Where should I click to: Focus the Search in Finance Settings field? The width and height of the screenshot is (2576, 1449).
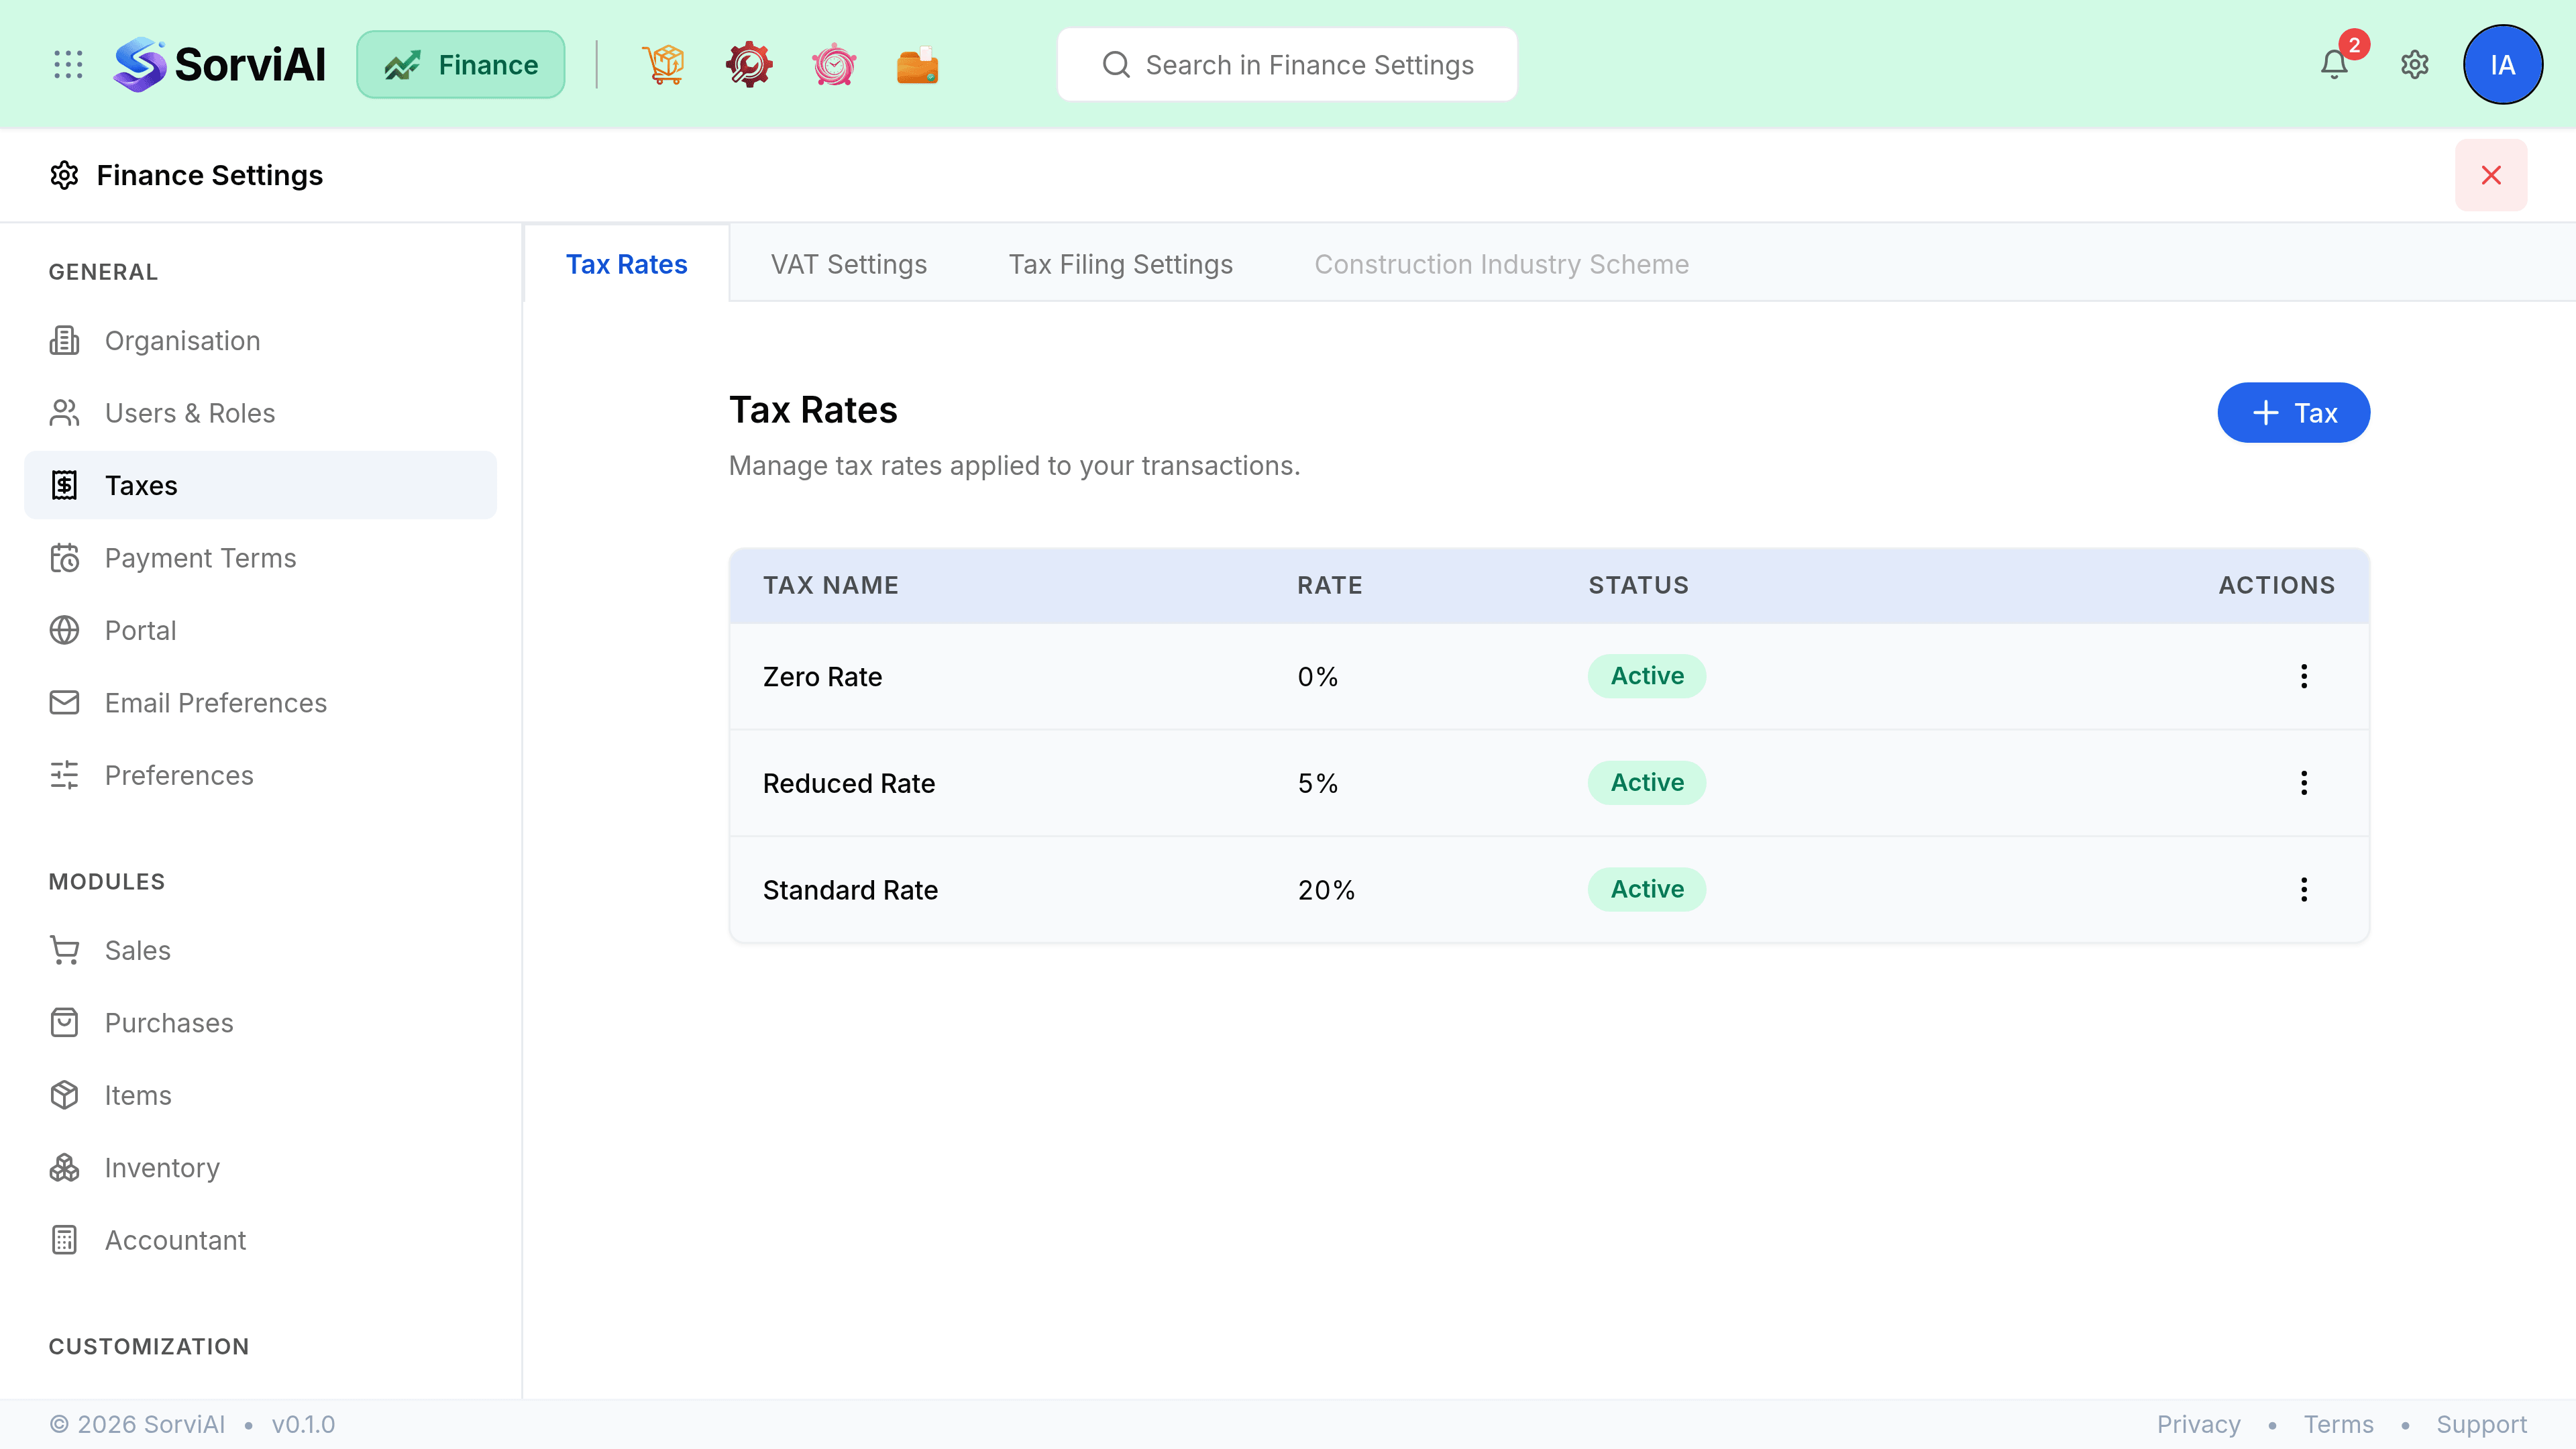tap(1287, 65)
